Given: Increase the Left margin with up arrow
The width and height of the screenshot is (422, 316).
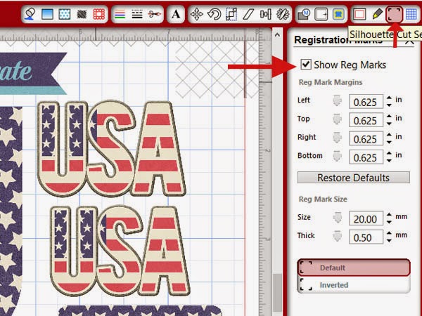Looking at the screenshot, I should [x=389, y=98].
